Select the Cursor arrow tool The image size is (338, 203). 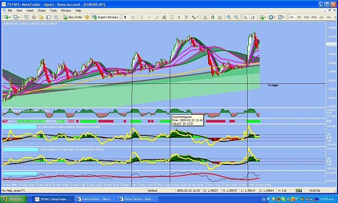point(125,17)
